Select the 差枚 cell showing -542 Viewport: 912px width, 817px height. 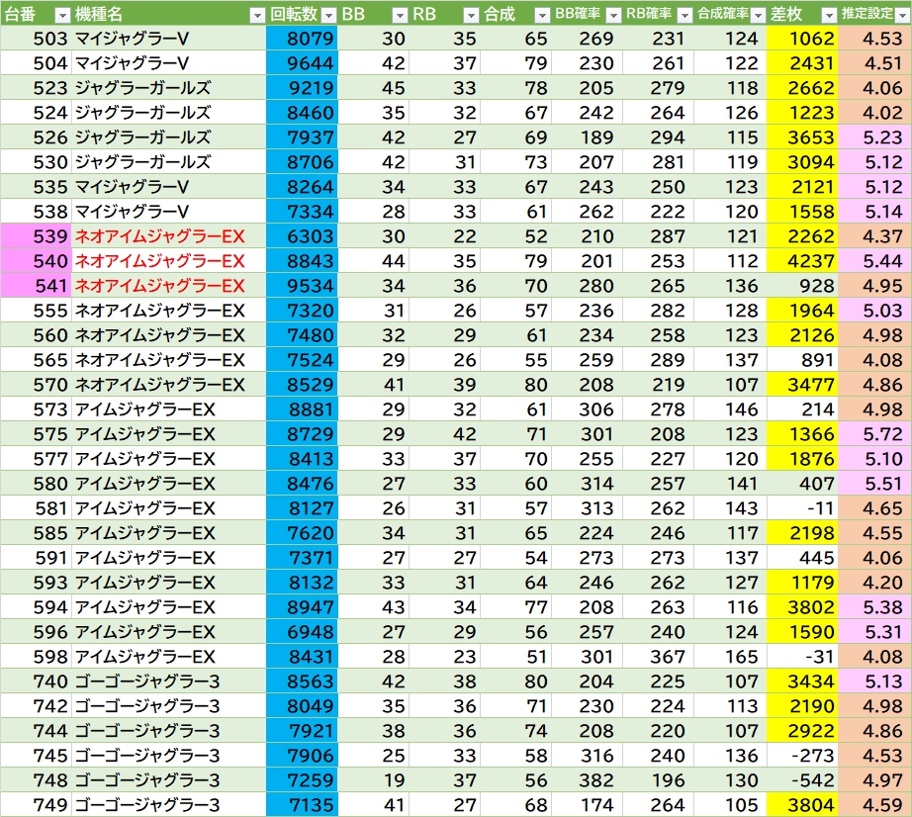coord(802,780)
